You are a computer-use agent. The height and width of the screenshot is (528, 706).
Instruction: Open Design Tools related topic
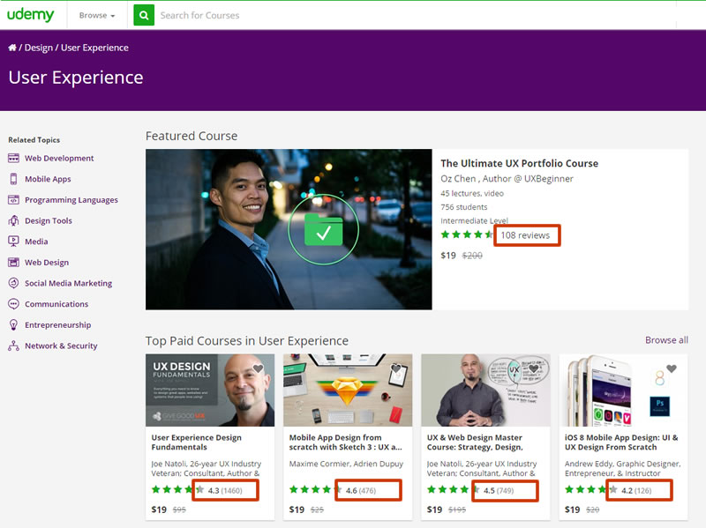49,221
